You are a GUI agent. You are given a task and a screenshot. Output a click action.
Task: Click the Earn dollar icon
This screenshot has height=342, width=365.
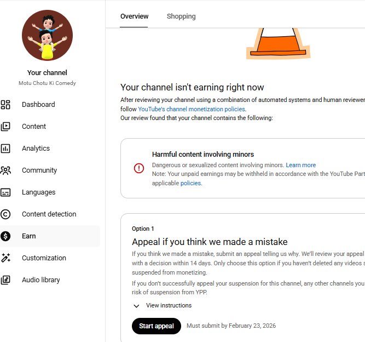[5, 236]
